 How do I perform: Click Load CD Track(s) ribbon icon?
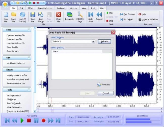click(22, 15)
